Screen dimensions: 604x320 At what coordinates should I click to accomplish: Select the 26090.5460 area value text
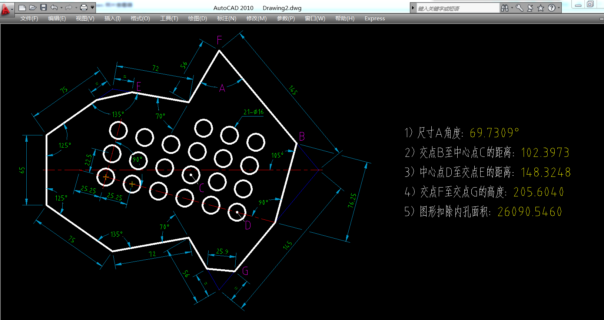click(x=530, y=211)
